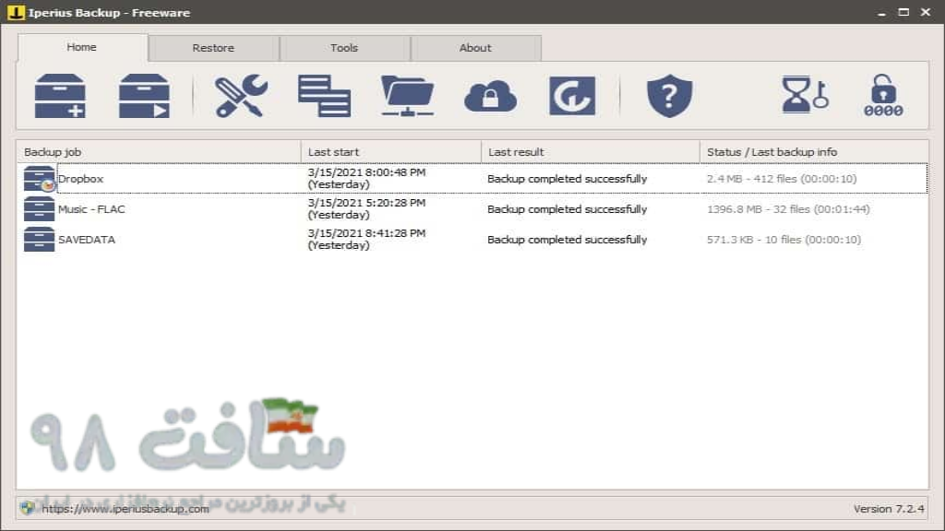
Task: Open the help shield question mark icon
Action: coord(670,96)
